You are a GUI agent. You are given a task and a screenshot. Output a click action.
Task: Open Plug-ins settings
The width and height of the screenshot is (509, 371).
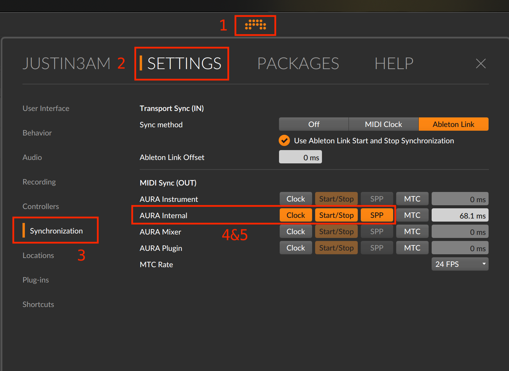click(x=36, y=280)
